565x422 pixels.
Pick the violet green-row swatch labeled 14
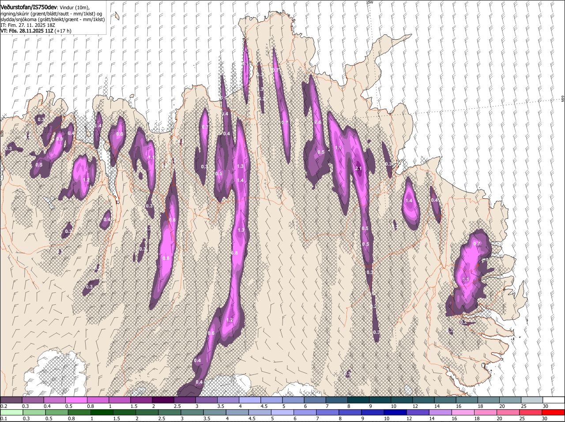pyautogui.click(x=440, y=413)
